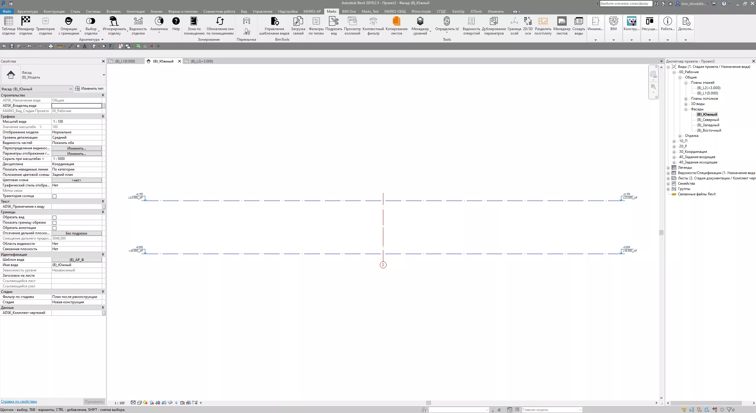Open the Finish Manager tool (Менеджер отделки)
Image resolution: width=756 pixels, height=413 pixels.
pos(25,22)
